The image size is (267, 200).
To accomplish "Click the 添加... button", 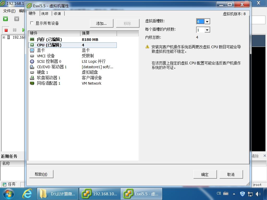I will coord(101,23).
